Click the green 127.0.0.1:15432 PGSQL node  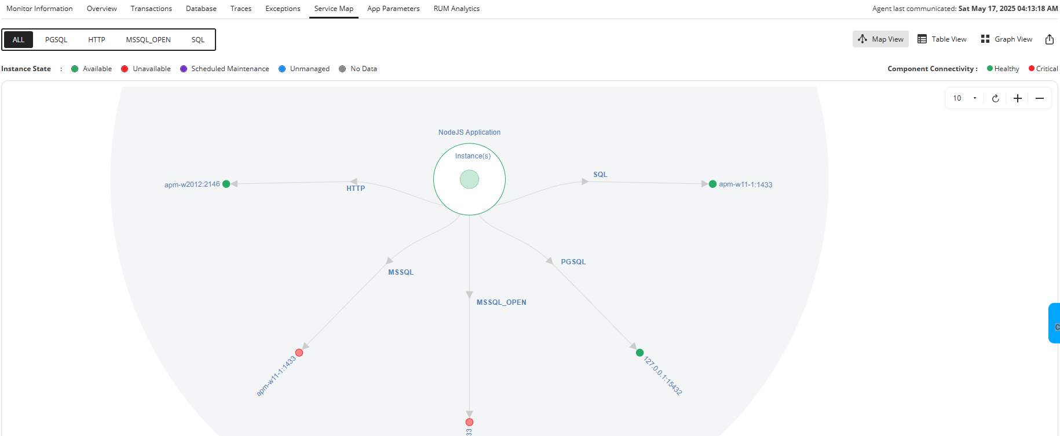(639, 353)
